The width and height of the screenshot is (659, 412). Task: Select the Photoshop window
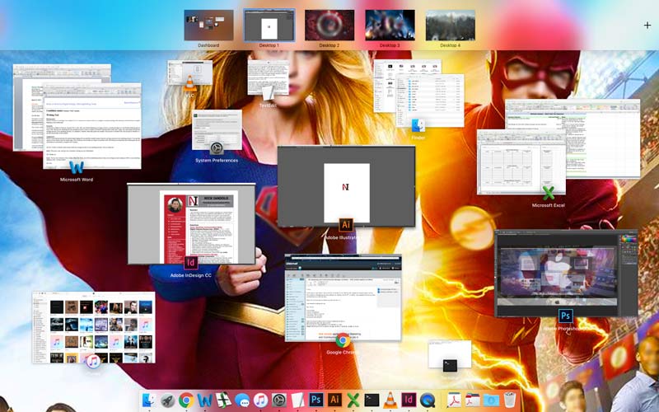tap(566, 273)
